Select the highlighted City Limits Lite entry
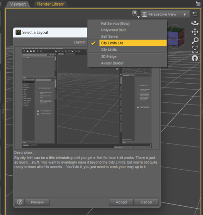 (x=127, y=43)
